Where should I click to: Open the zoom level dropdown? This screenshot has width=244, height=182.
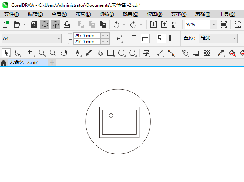click(214, 24)
